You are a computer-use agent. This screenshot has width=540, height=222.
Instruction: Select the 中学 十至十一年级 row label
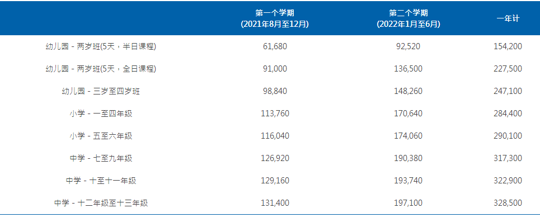[101, 181]
